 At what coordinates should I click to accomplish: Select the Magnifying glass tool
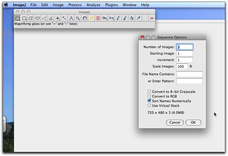coord(78,18)
